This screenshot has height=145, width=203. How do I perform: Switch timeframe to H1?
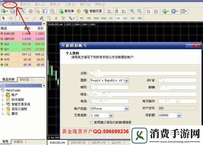click(x=111, y=18)
